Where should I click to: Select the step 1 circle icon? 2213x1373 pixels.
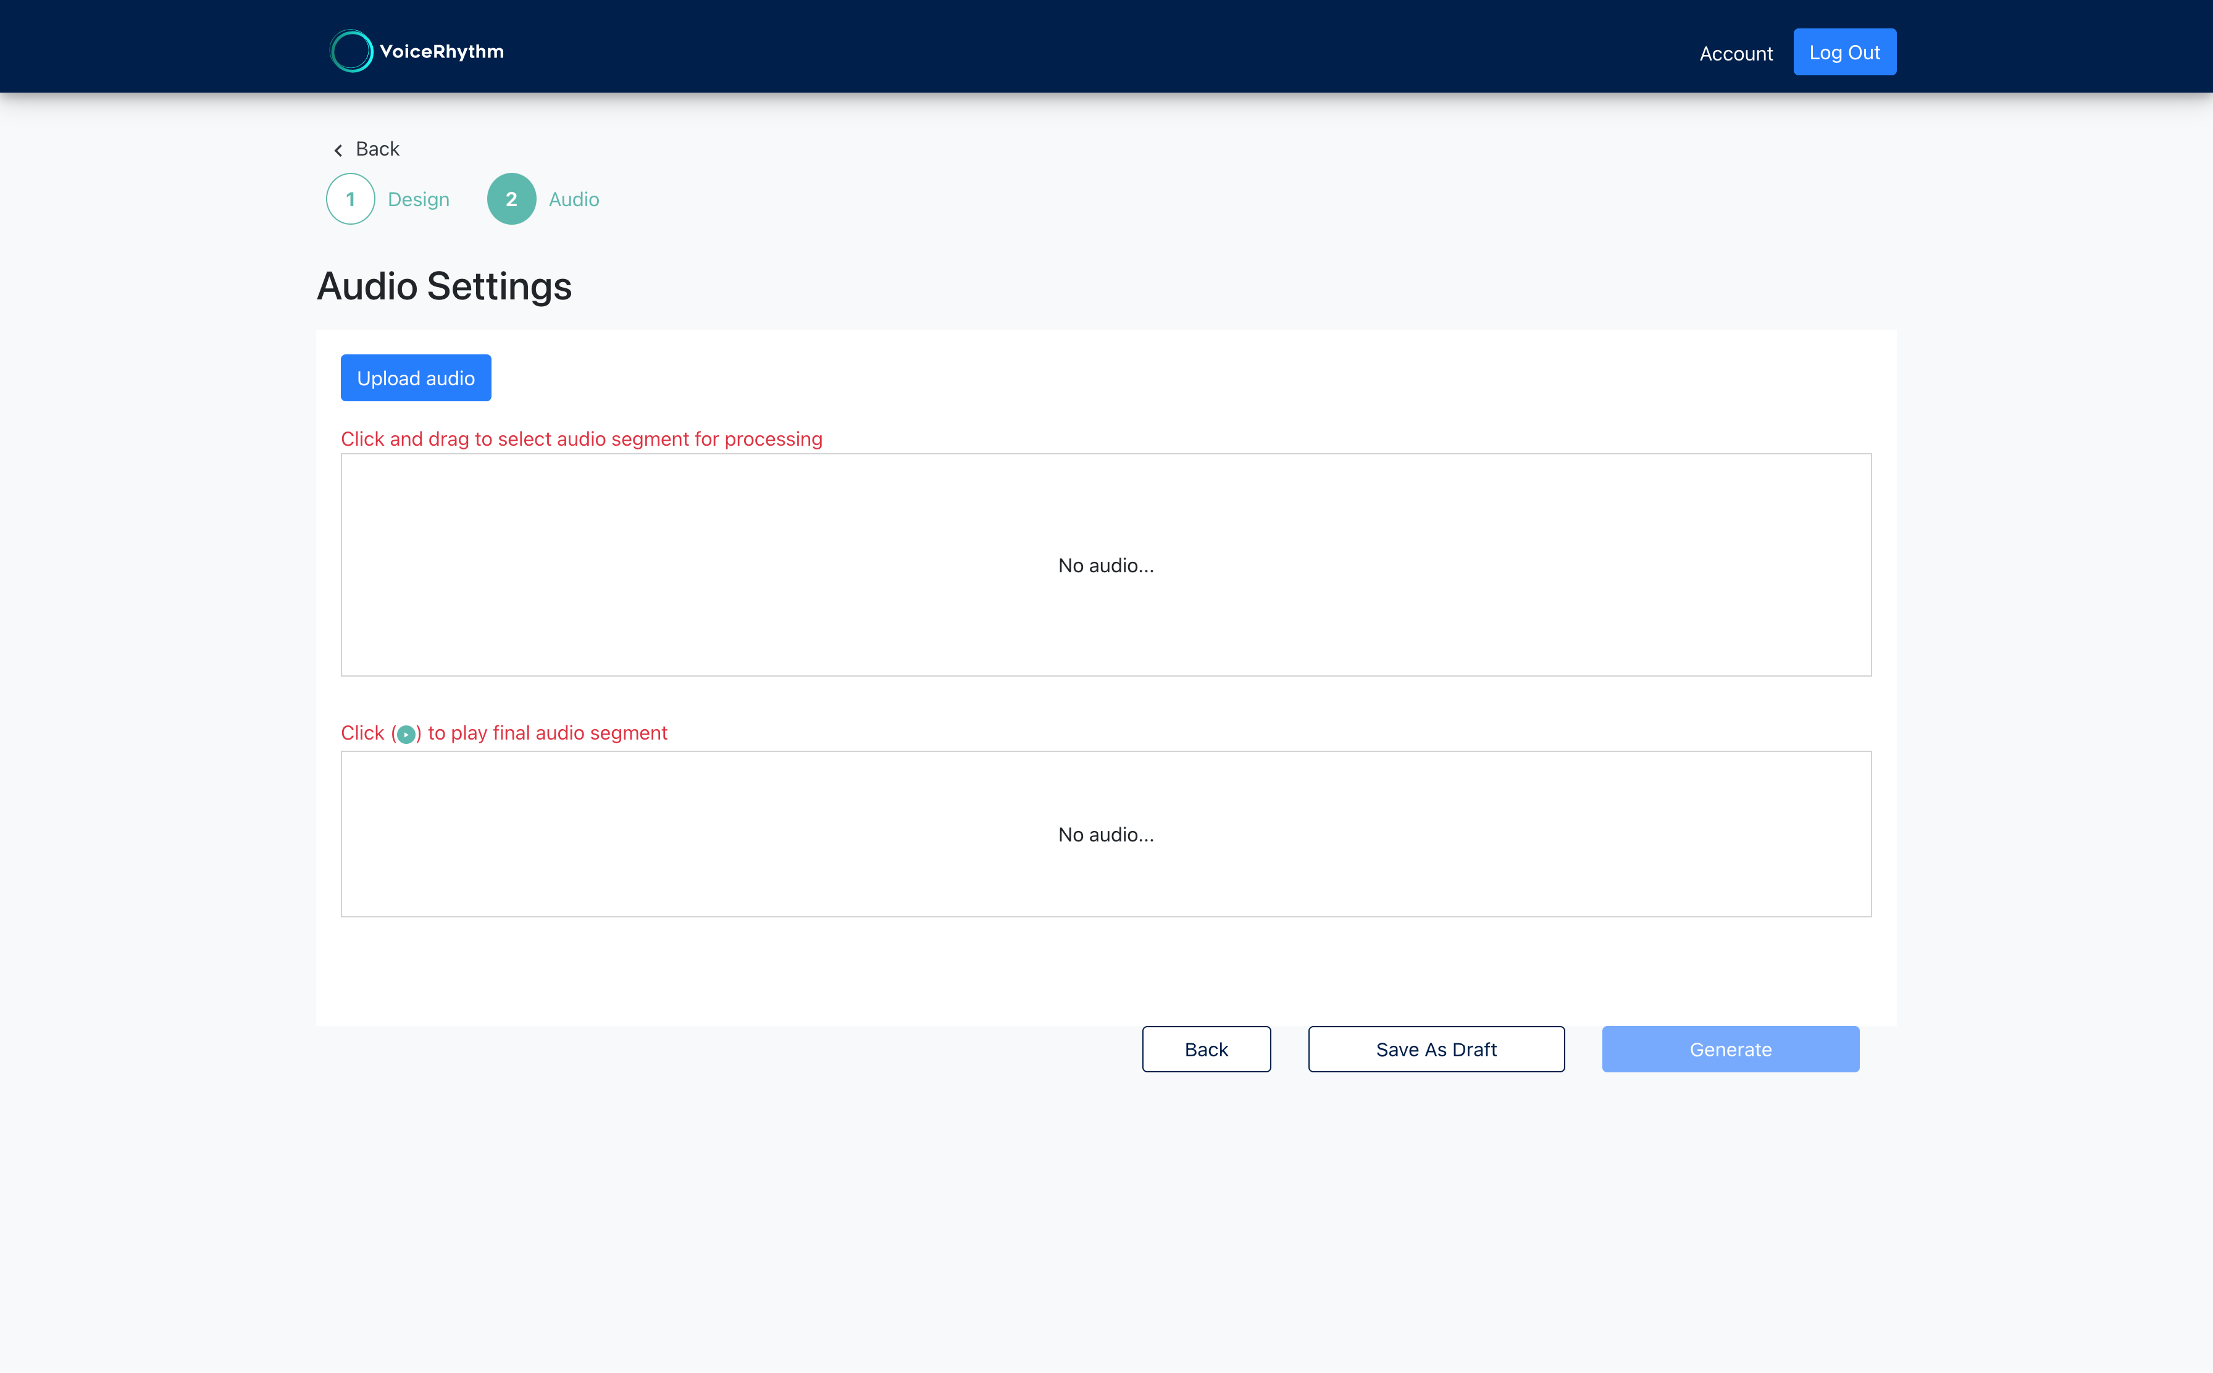tap(351, 199)
